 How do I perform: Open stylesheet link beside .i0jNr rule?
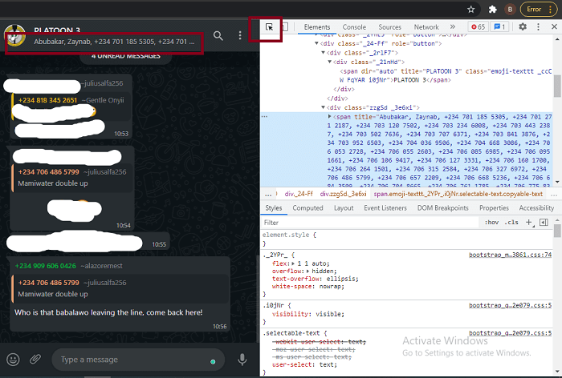coord(510,305)
